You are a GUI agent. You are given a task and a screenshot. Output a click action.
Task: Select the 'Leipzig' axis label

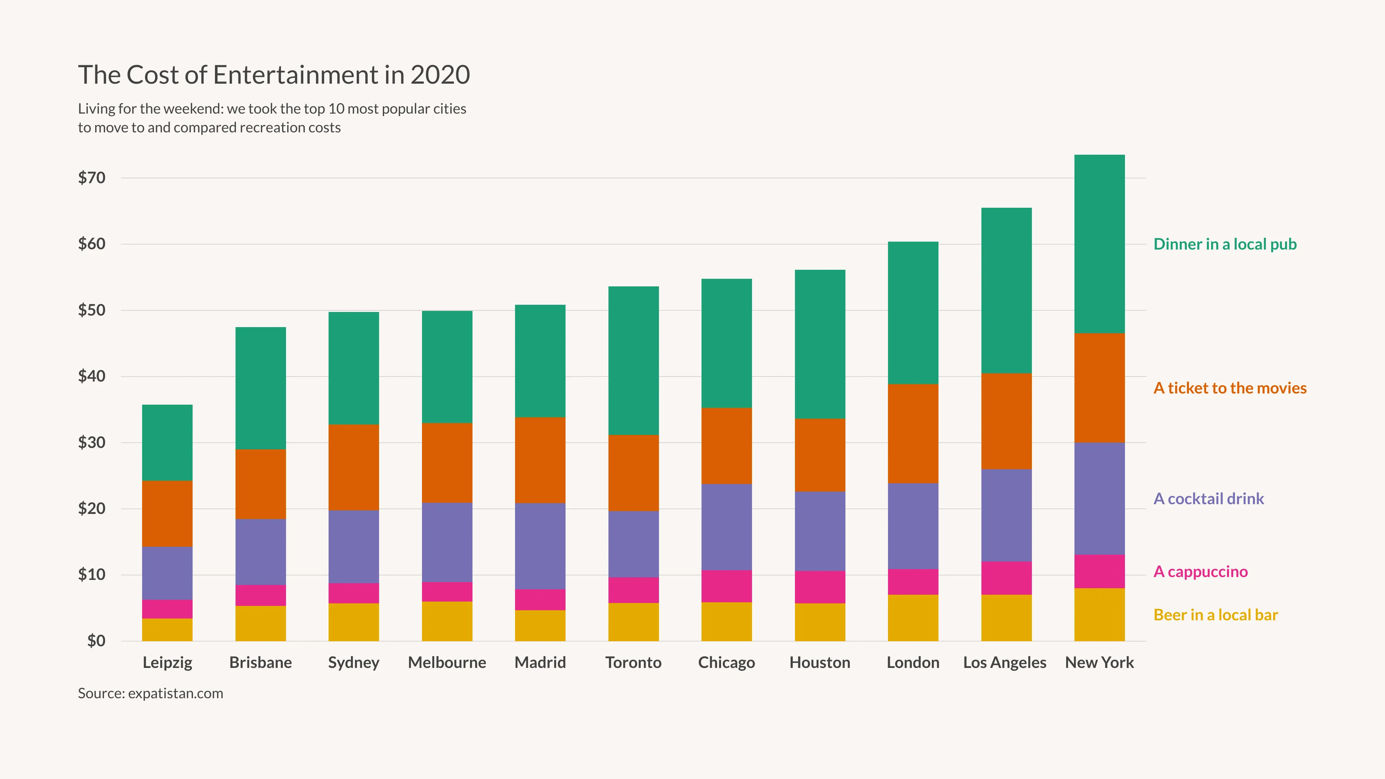click(167, 663)
